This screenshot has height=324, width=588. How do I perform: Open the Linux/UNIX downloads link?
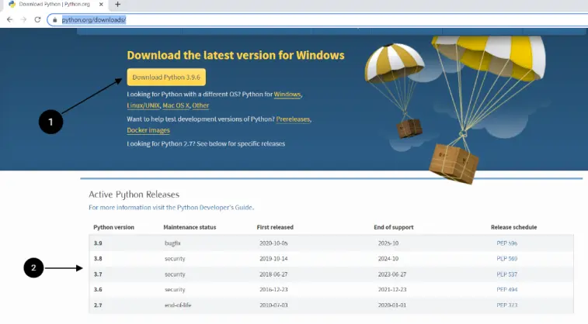pos(143,105)
